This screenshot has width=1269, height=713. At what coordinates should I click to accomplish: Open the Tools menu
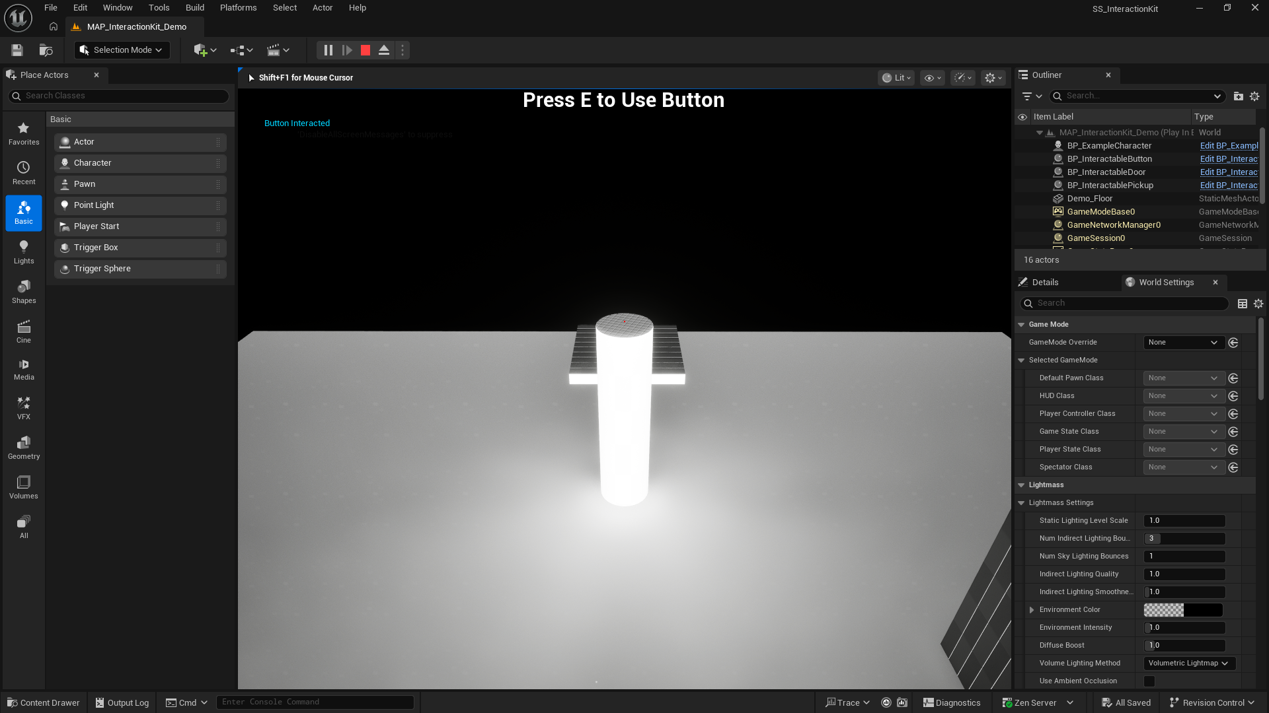click(x=159, y=8)
